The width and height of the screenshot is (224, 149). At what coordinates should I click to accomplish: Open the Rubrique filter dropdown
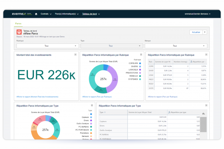tap(48, 46)
